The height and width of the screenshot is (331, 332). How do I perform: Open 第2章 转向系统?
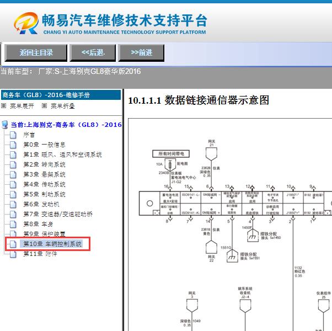tap(44, 165)
